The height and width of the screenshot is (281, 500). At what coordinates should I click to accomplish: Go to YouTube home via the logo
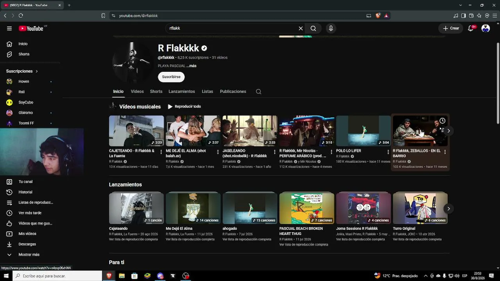point(31,28)
